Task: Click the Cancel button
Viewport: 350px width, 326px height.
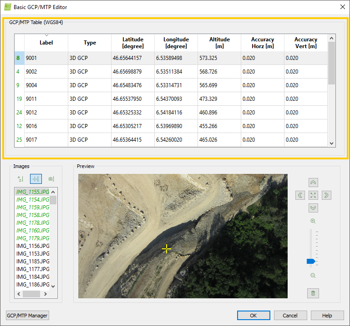Action: (290, 316)
